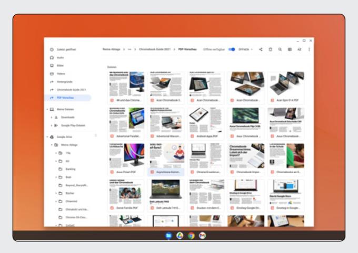This screenshot has height=253, width=358.
Task: Collapse the Google Drive section arrow
Action: 47,137
